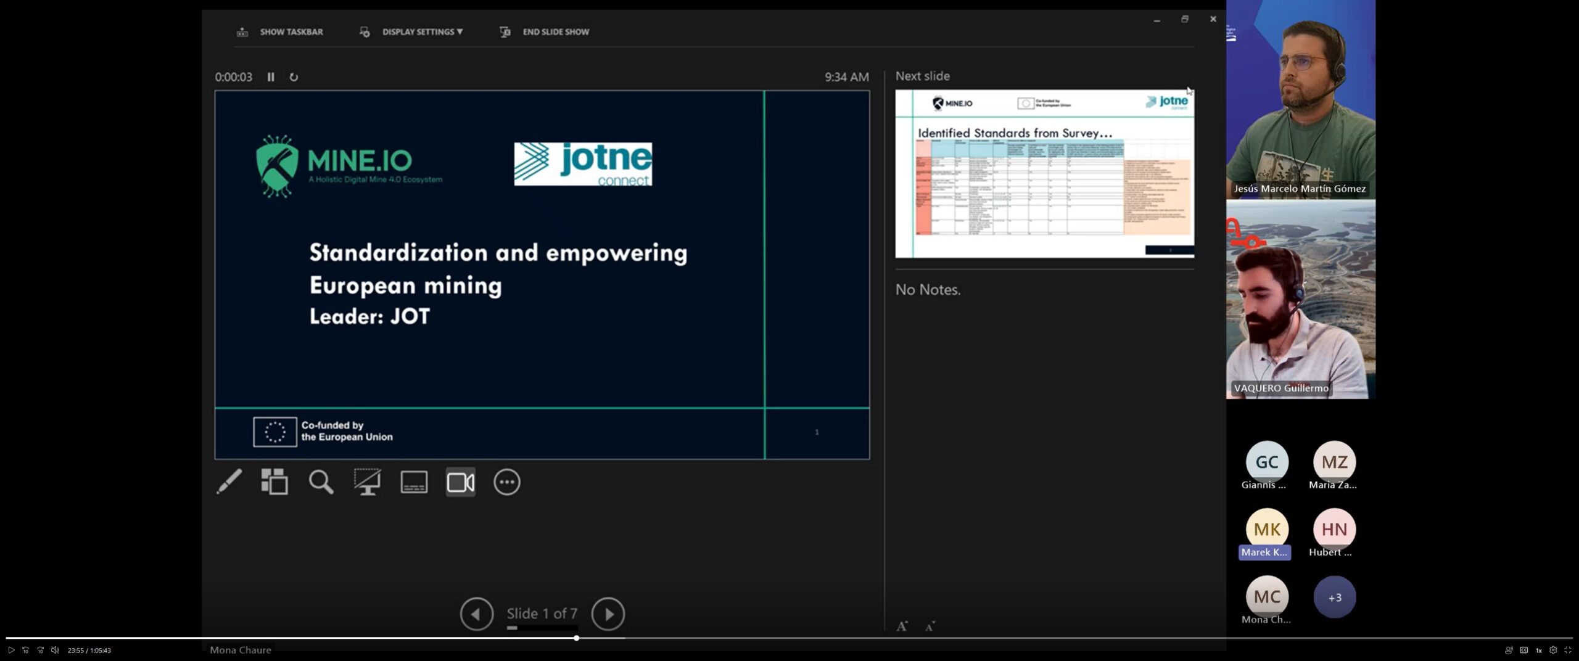Expand the Display Settings dropdown

coord(422,32)
